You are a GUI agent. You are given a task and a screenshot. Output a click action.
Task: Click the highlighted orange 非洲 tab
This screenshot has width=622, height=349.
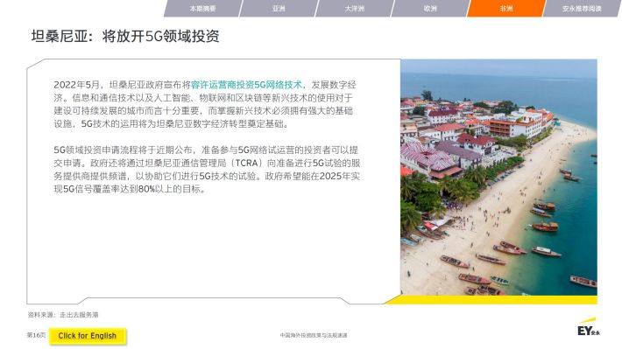tap(506, 9)
